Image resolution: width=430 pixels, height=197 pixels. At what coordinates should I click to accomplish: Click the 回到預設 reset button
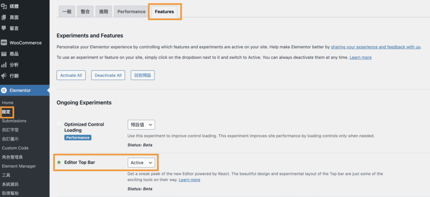point(142,75)
